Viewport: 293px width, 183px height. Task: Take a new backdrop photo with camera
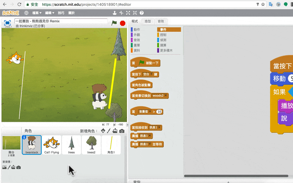coord(19,167)
